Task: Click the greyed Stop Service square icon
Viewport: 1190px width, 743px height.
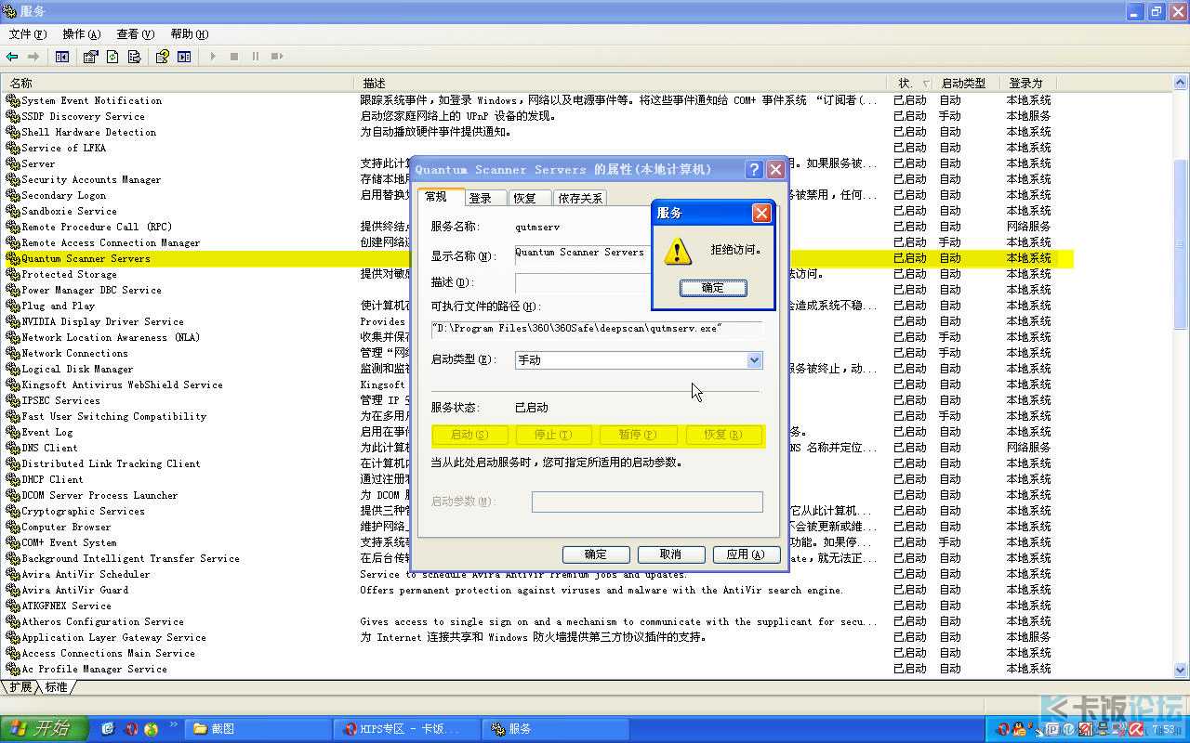Action: [x=234, y=57]
